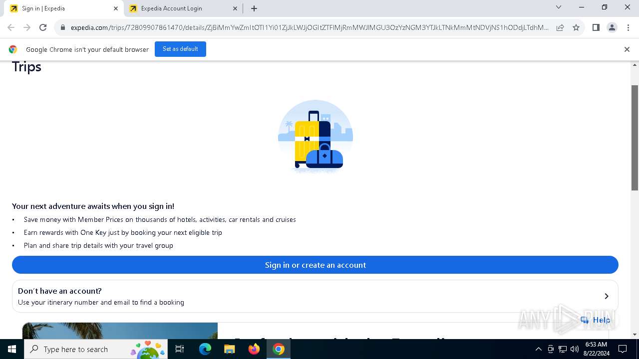Click the Type here to search box

click(x=96, y=349)
